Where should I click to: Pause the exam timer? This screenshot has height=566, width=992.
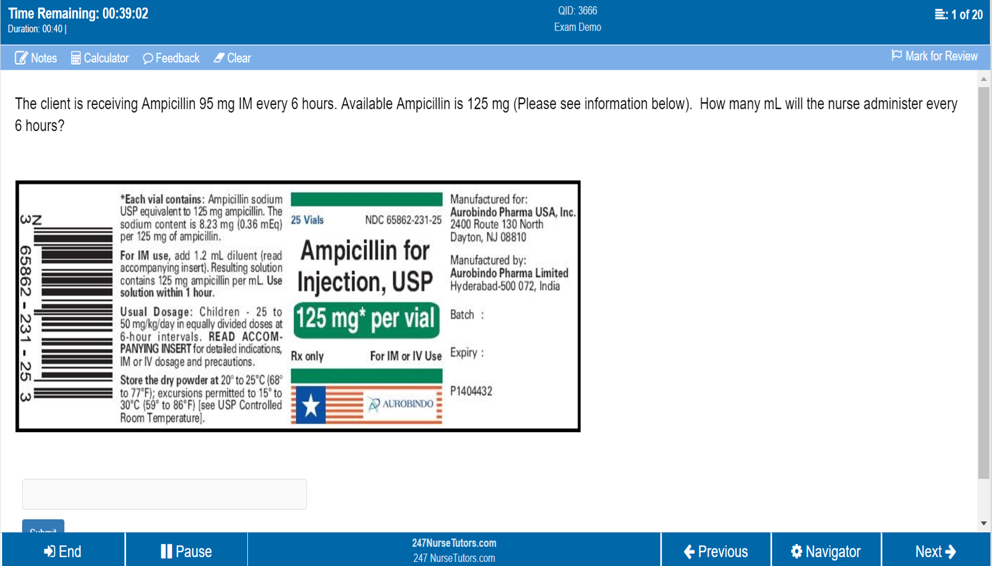click(x=186, y=551)
